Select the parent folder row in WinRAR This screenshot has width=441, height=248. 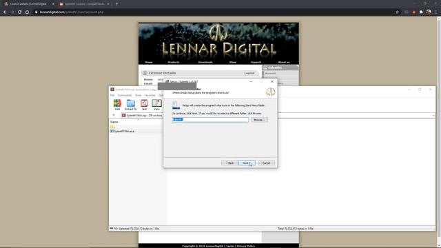[112, 127]
